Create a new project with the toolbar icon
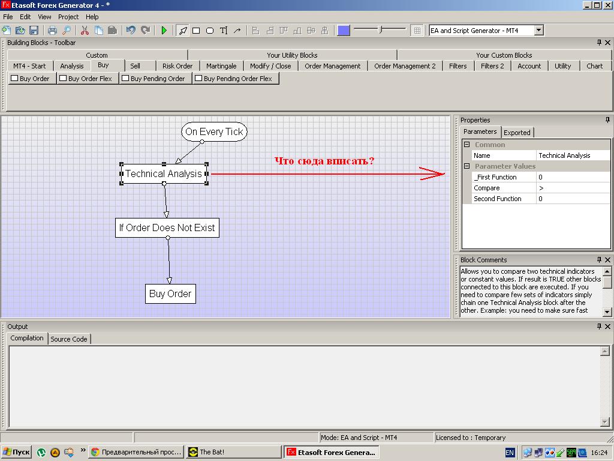614x461 pixels. pos(7,30)
